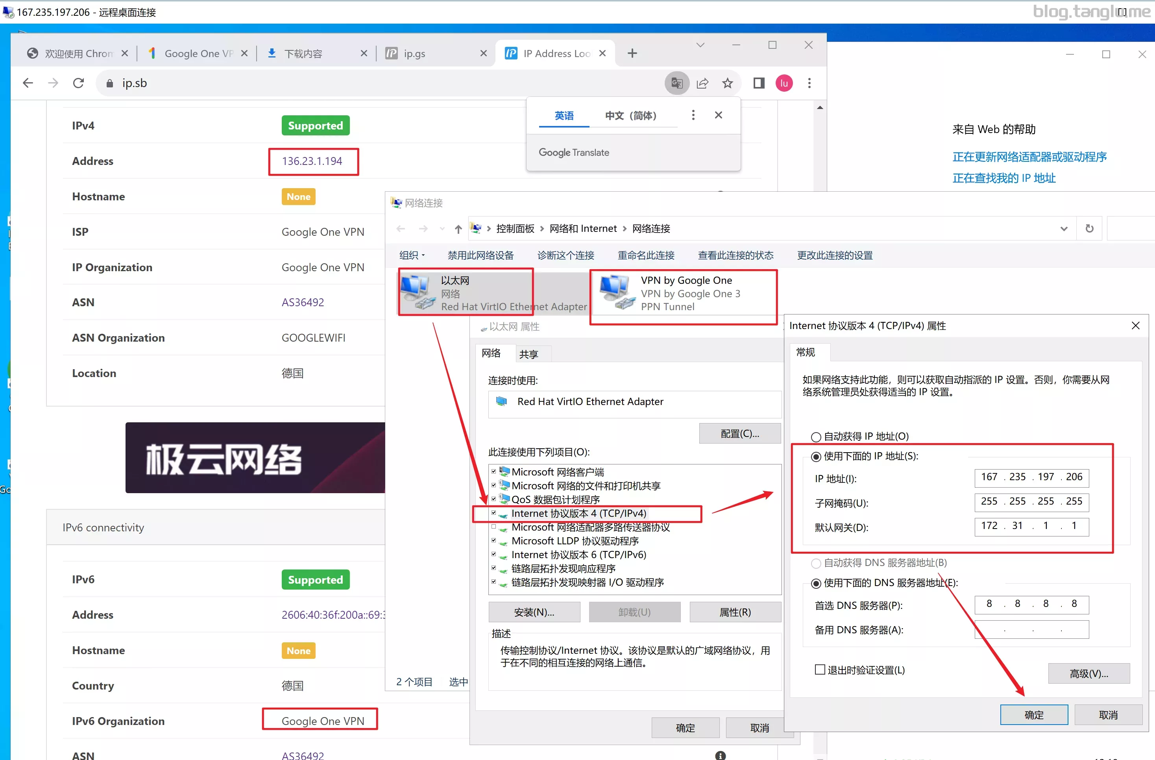
Task: Select 中文（简体） translate tab
Action: tap(631, 115)
